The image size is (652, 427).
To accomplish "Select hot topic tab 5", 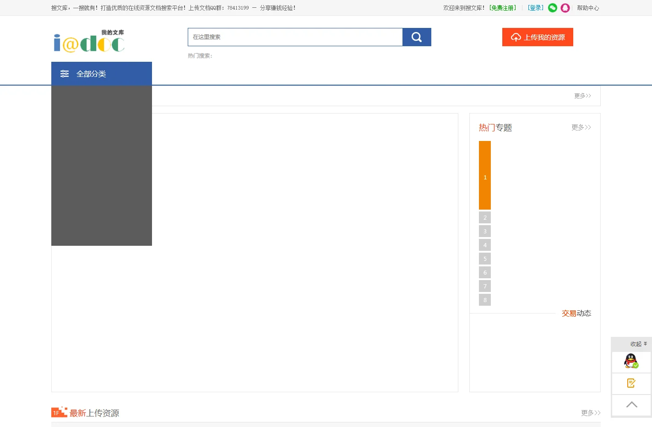I will [x=485, y=259].
